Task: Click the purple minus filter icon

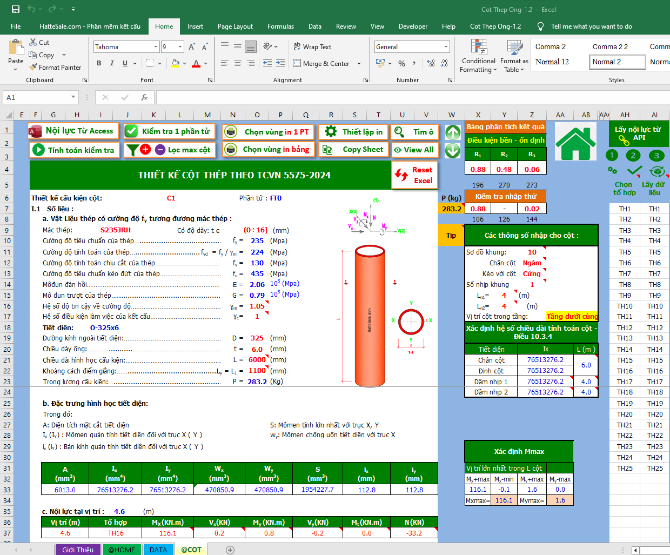Action: tap(160, 149)
